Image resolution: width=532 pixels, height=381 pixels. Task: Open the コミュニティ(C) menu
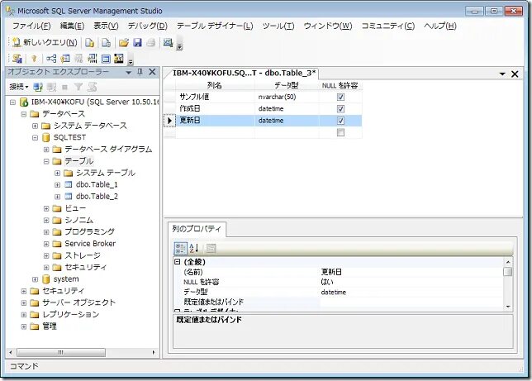click(x=387, y=26)
